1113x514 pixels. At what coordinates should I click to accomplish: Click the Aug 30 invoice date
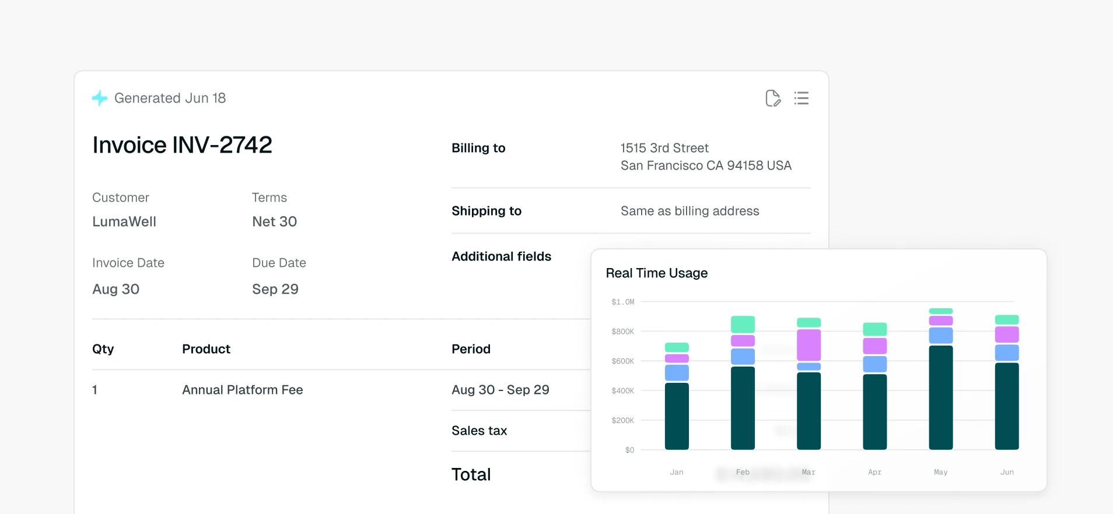116,289
